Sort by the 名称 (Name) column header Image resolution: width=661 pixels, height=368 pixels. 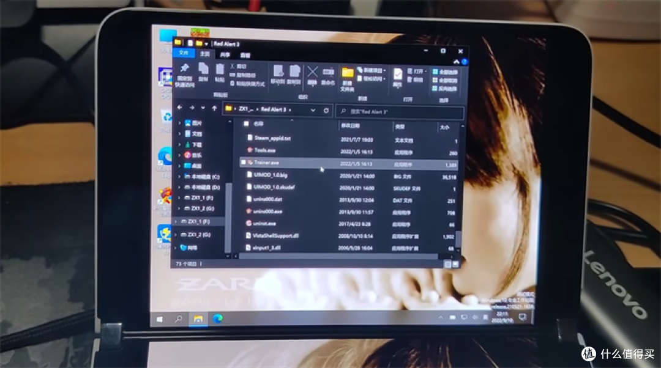click(258, 124)
